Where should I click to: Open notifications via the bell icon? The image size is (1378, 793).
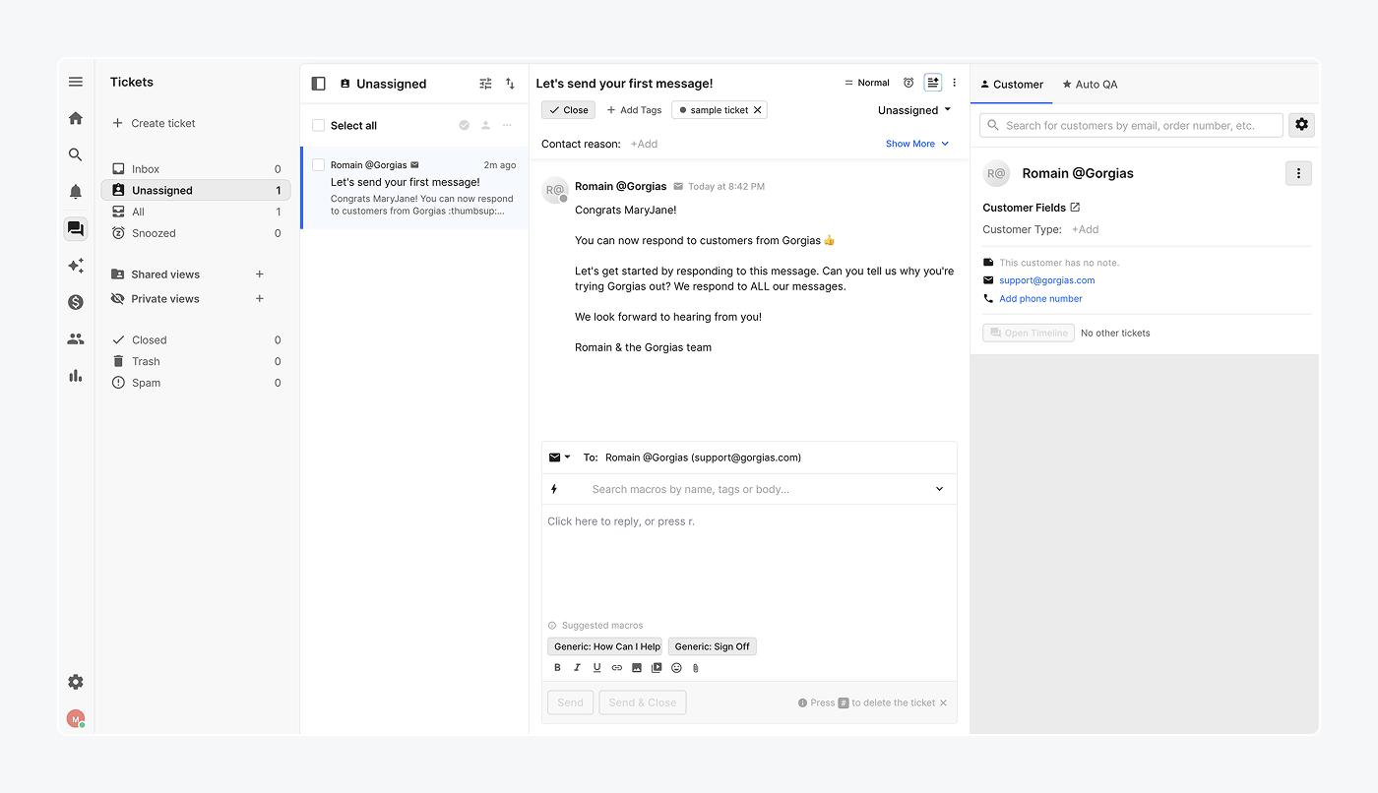tap(75, 191)
